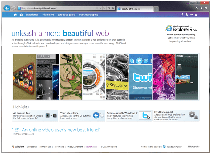Click the search magnifier in address bar
The height and width of the screenshot is (154, 211).
(x=97, y=8)
